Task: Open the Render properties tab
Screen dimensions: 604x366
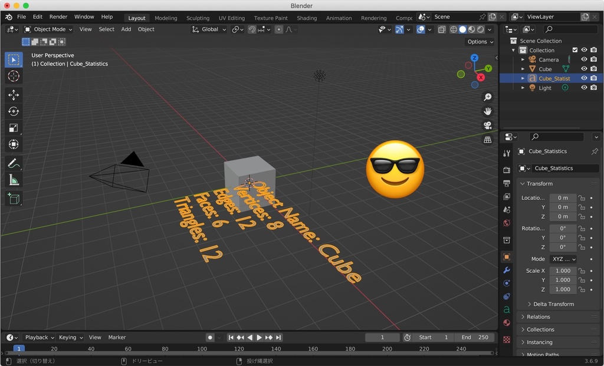Action: point(505,169)
